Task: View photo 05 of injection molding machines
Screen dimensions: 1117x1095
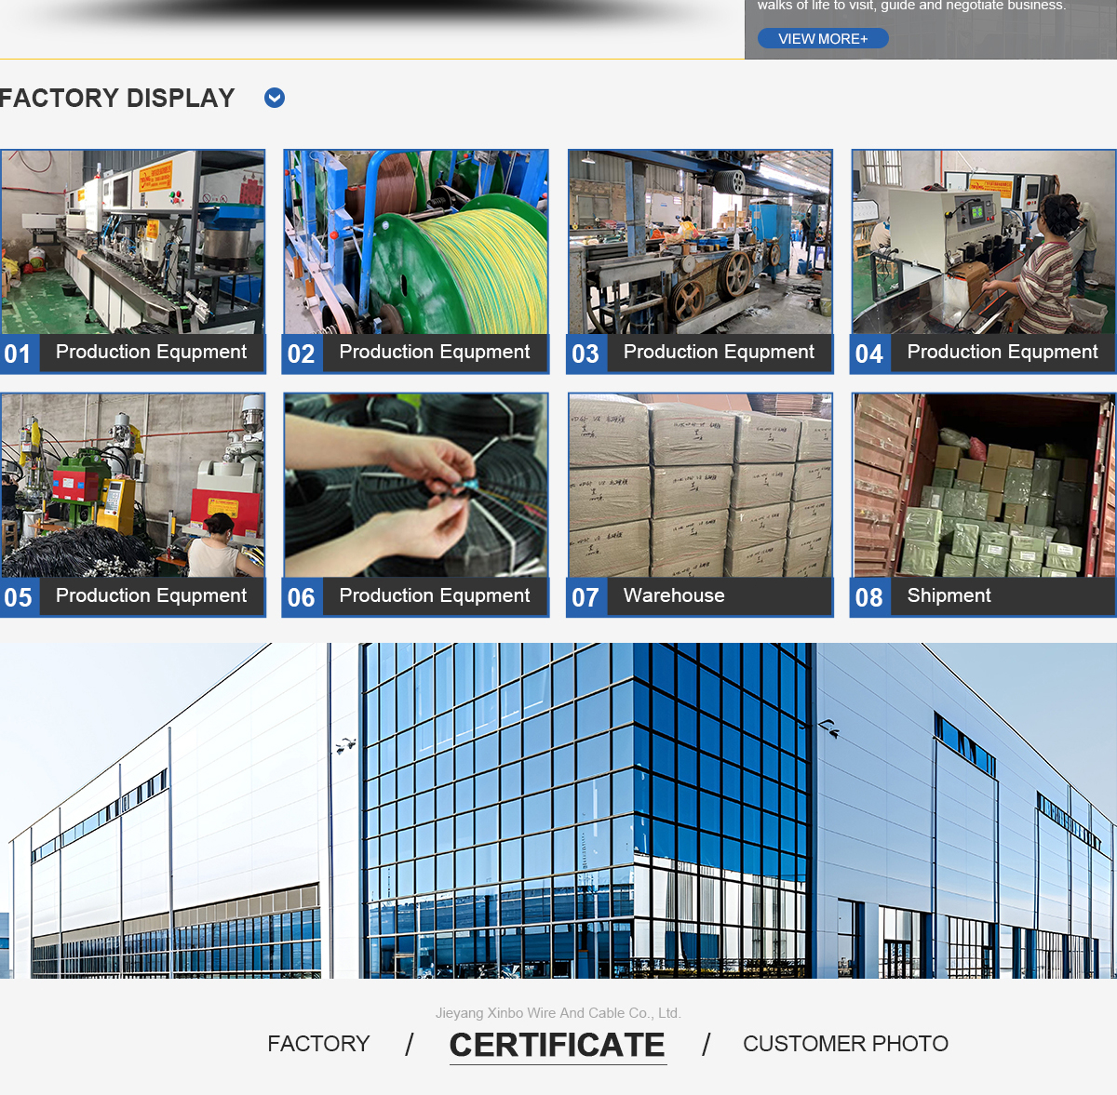Action: tap(133, 486)
